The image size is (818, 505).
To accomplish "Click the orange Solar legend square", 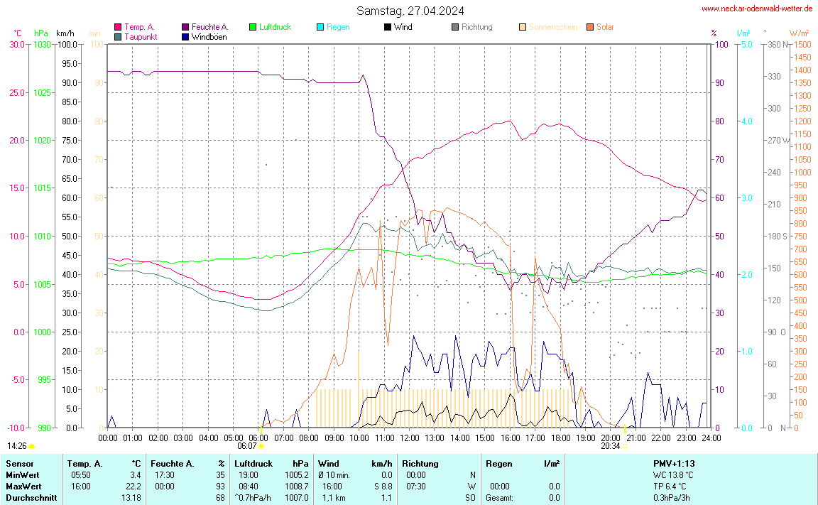I will tap(590, 27).
